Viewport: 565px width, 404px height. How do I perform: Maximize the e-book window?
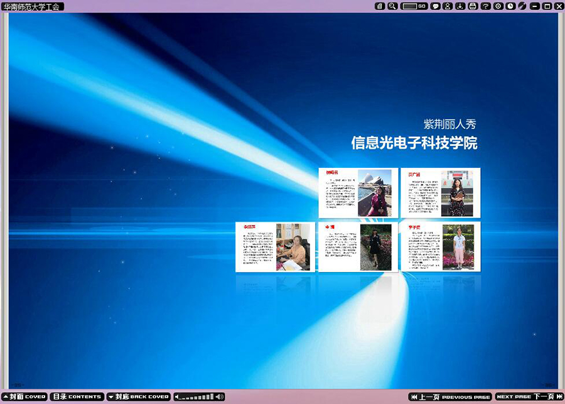(547, 6)
